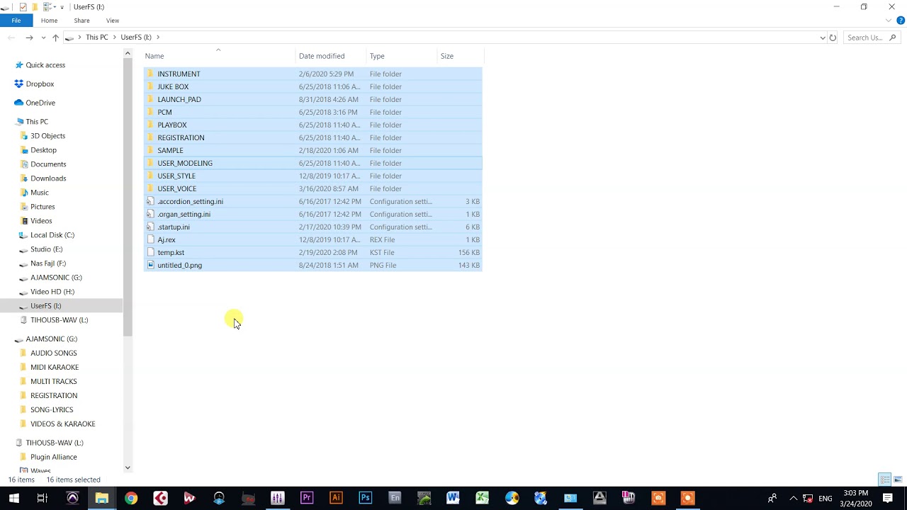Image resolution: width=907 pixels, height=510 pixels.
Task: Select the USER_MODELING folder
Action: (312, 163)
